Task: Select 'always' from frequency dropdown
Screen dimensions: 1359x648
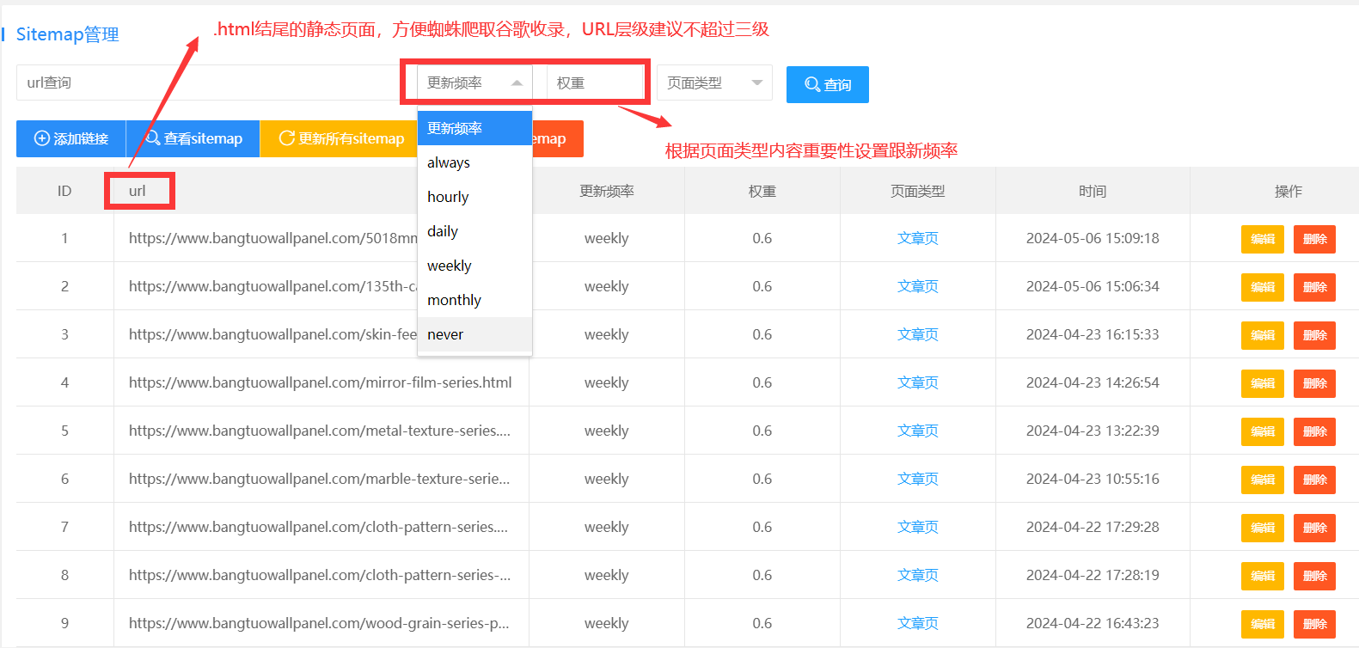Action: point(449,162)
